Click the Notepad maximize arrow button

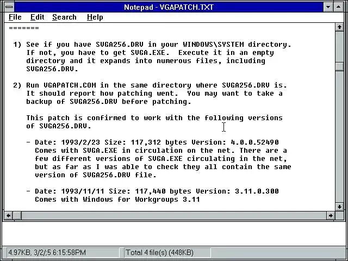coord(338,7)
